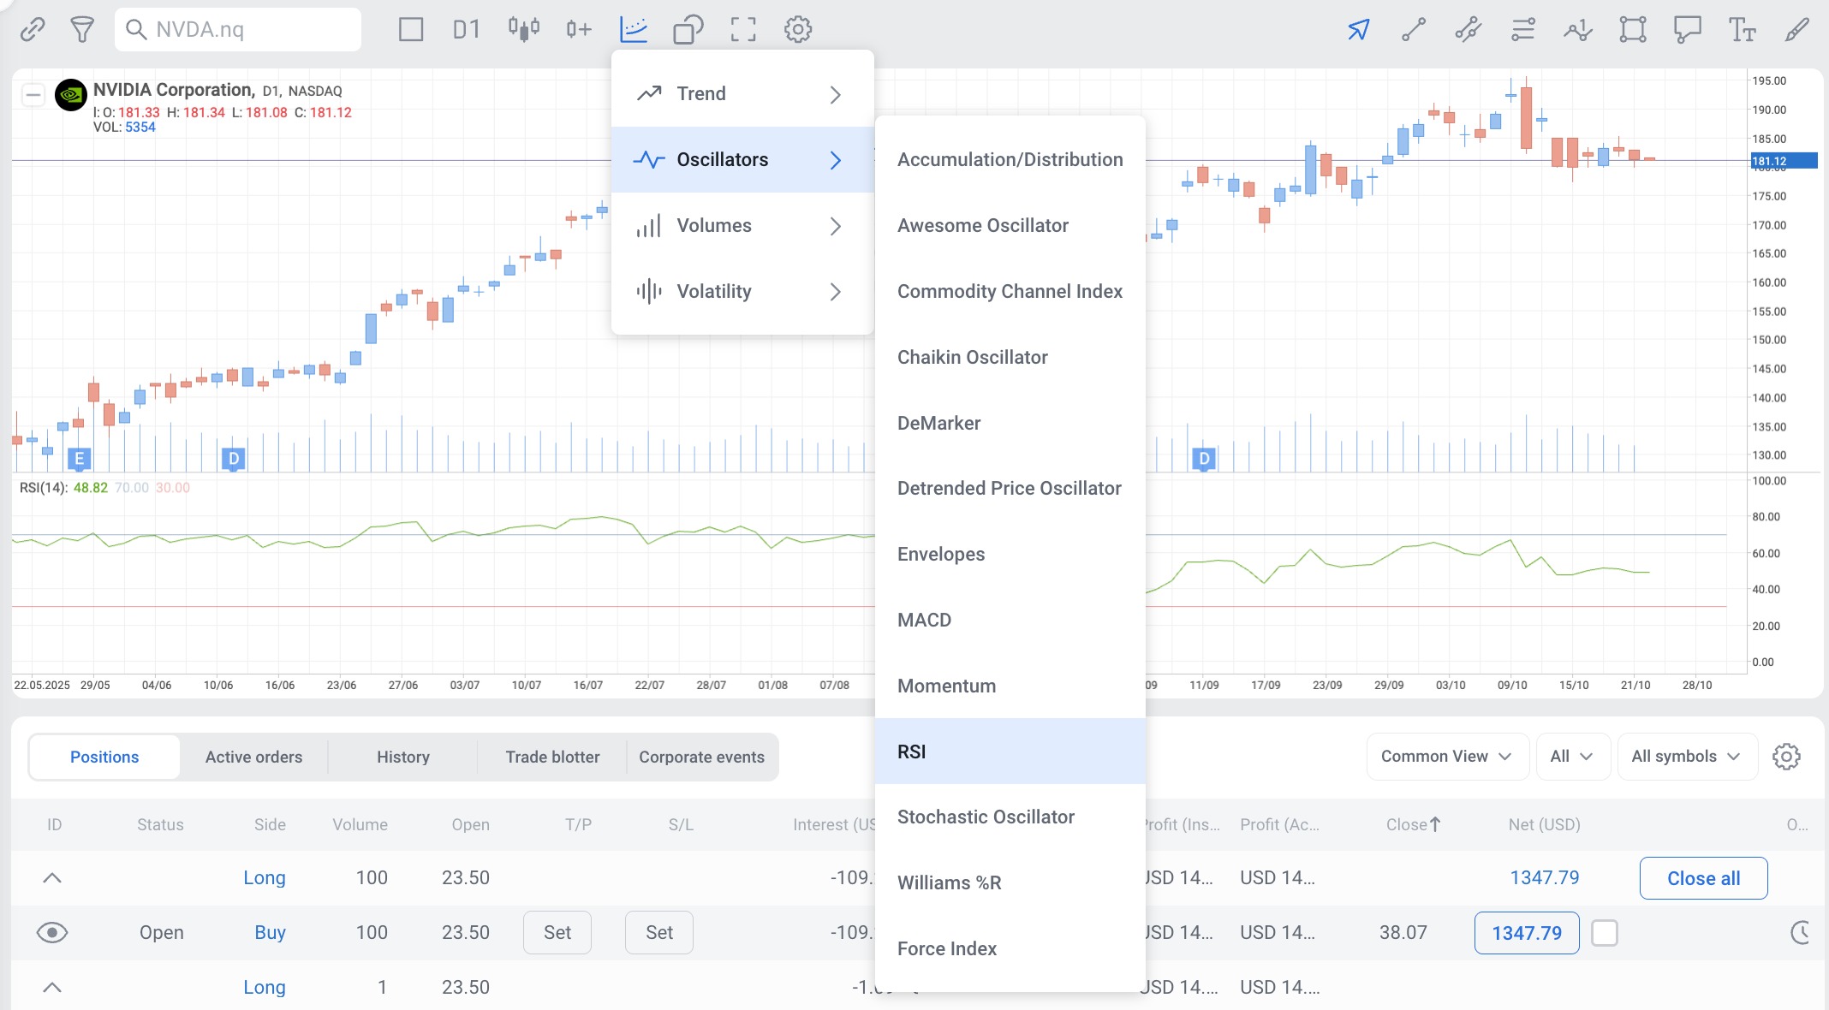Select the text annotation tool
Image resolution: width=1829 pixels, height=1010 pixels.
point(1742,29)
